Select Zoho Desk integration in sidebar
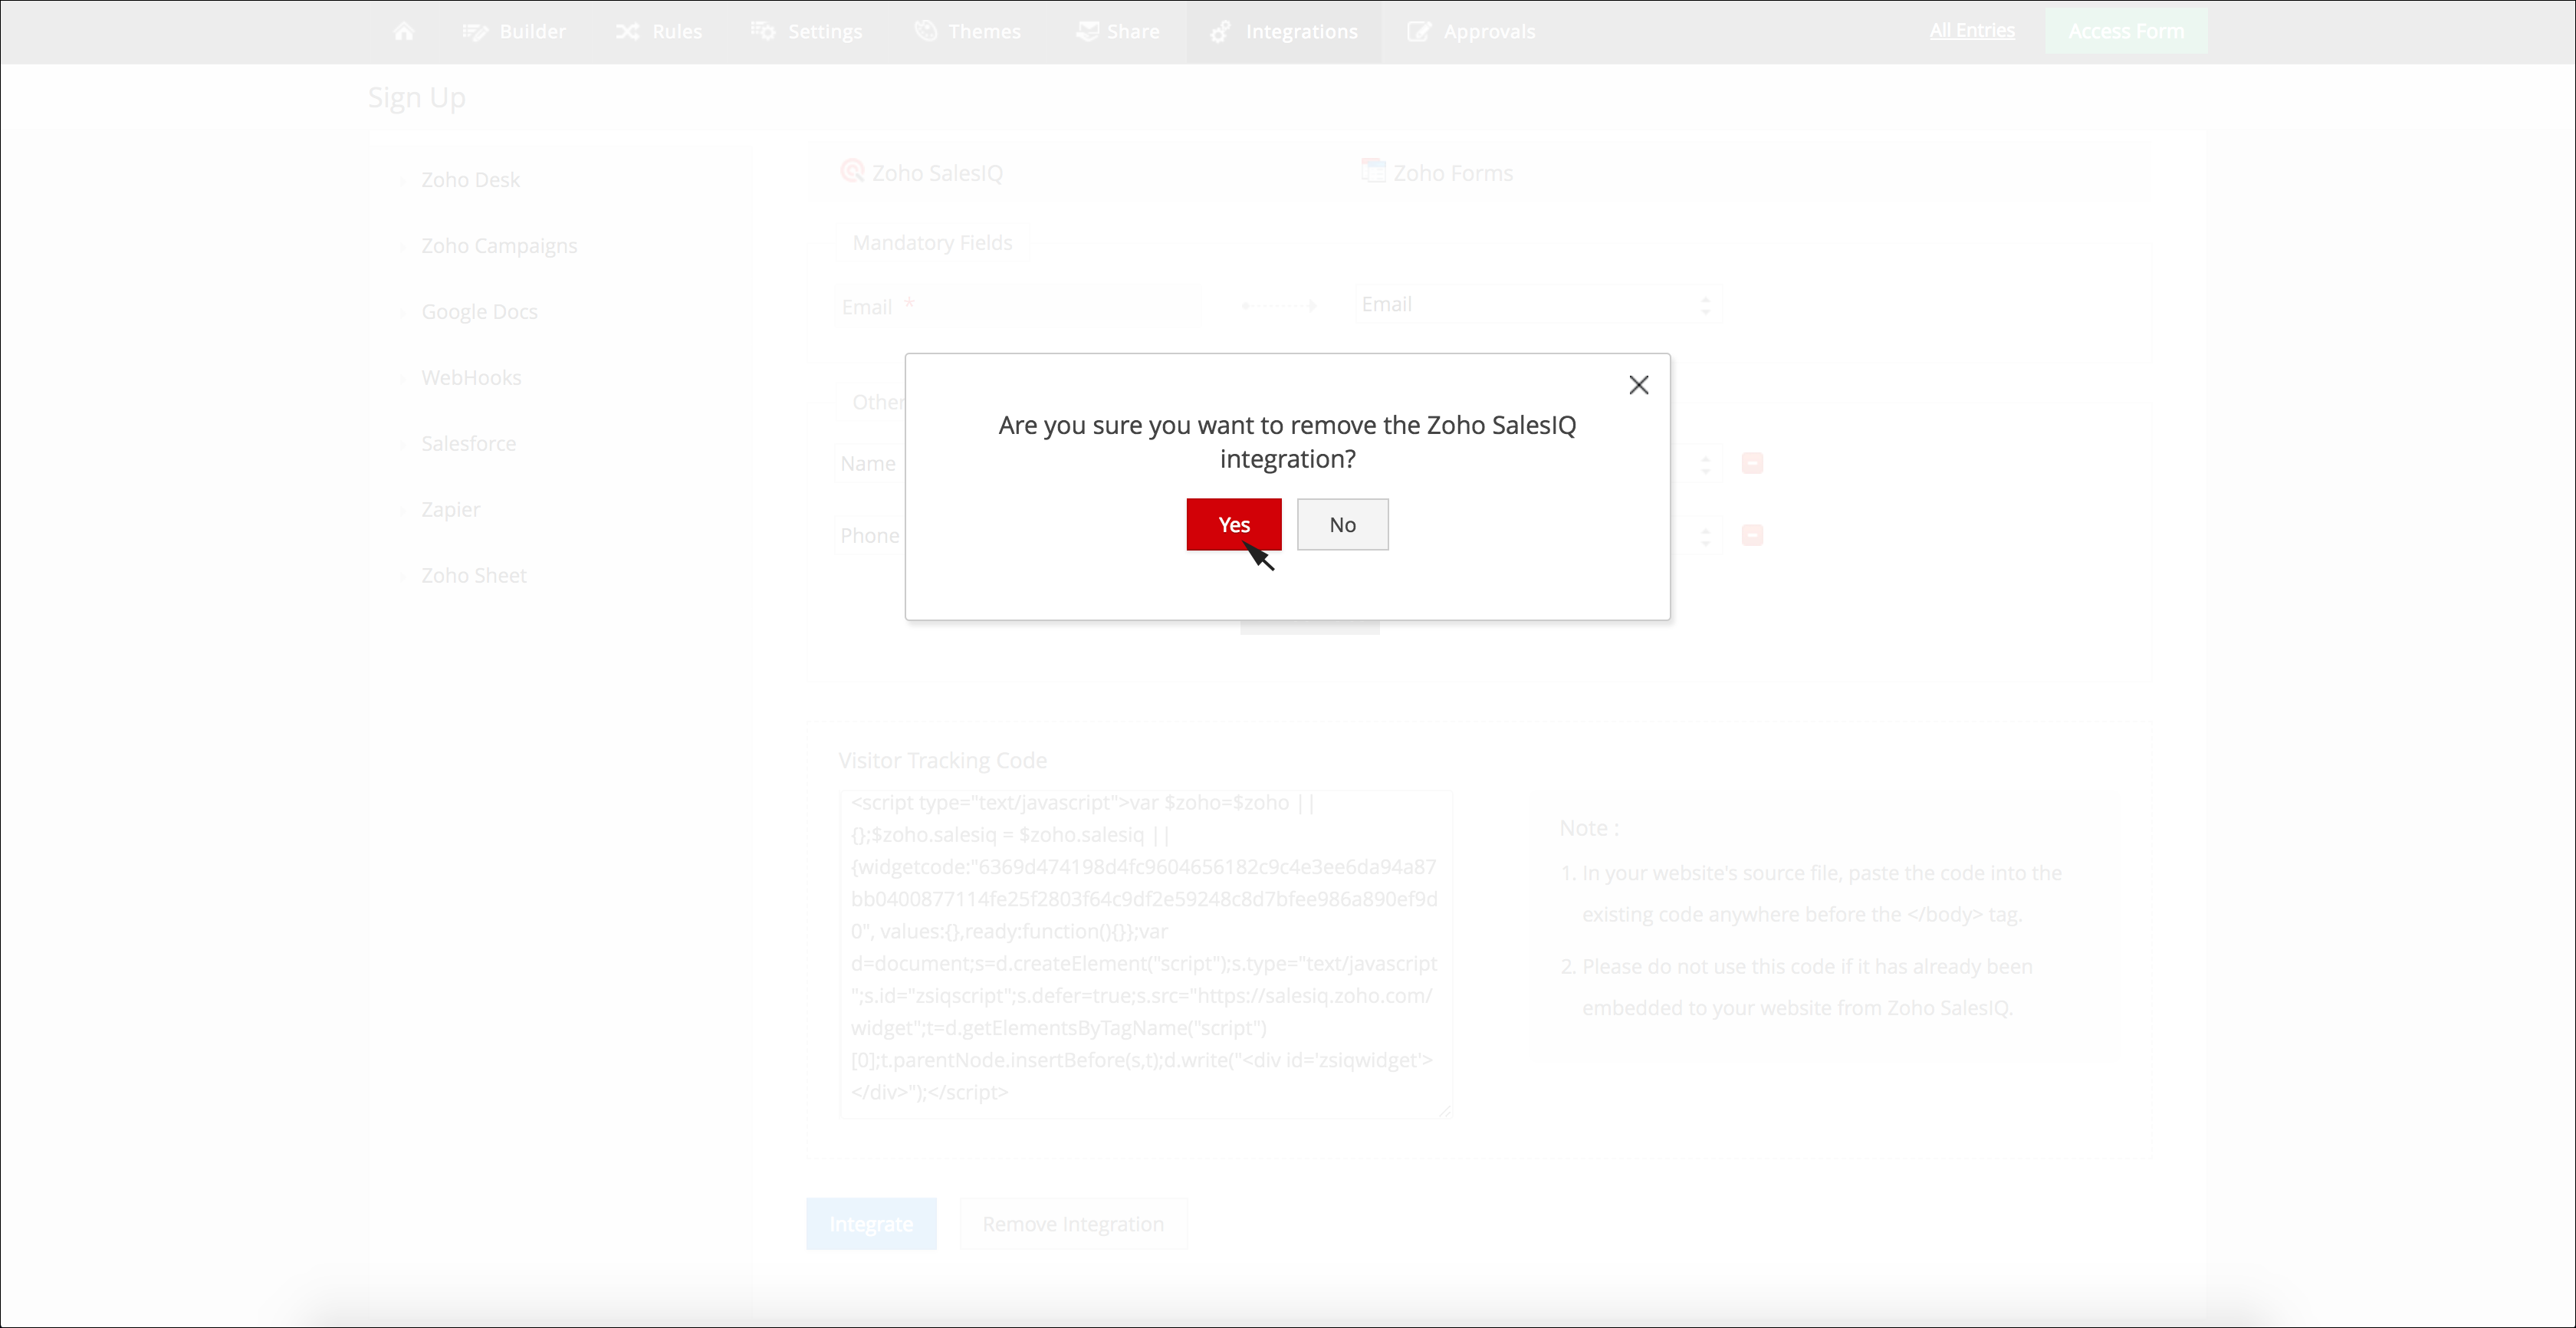The image size is (2576, 1328). 470,180
